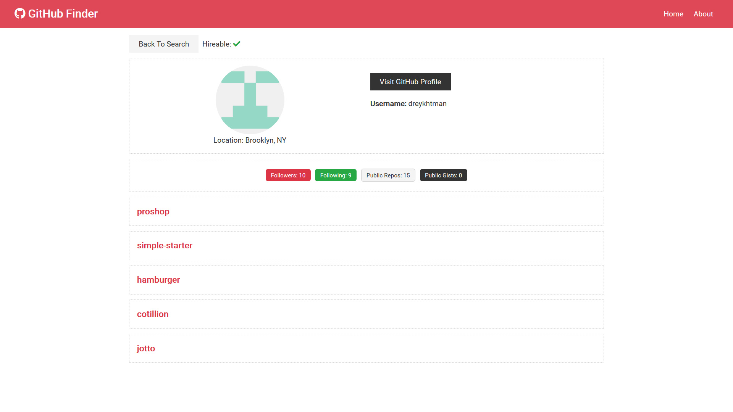Click the Visit GitHub Profile button
The image size is (733, 412).
click(x=410, y=81)
